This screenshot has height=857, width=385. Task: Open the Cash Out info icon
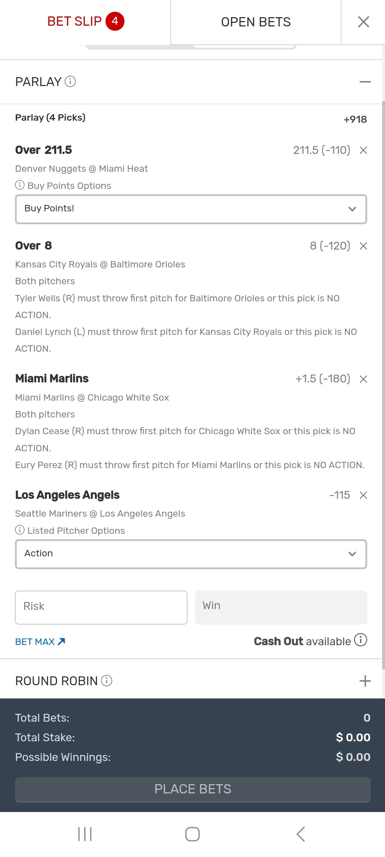click(x=360, y=640)
